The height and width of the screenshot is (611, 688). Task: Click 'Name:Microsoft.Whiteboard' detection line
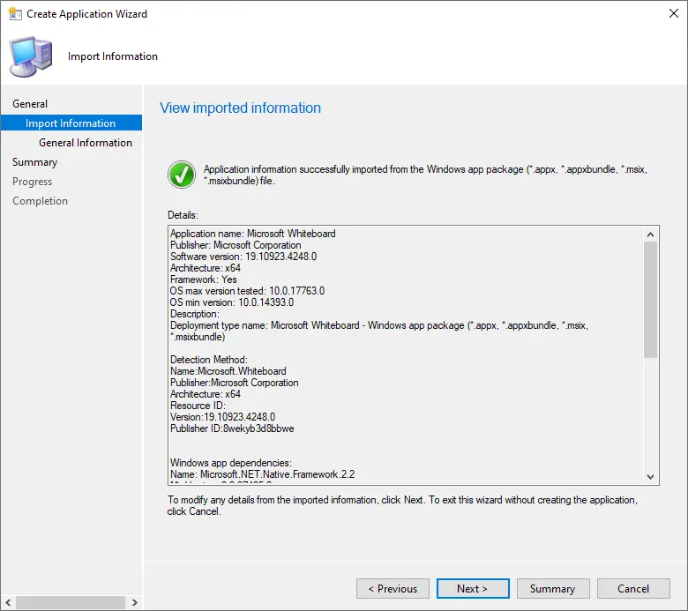point(228,371)
